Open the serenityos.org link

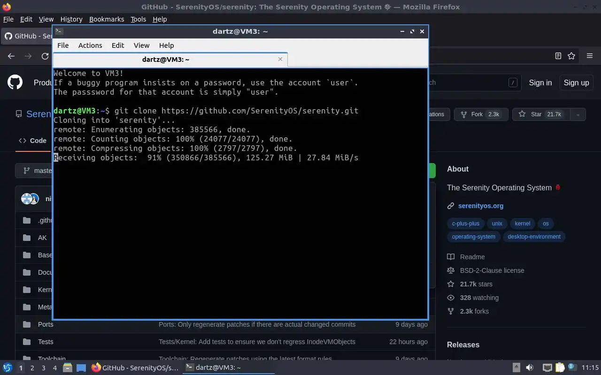(x=481, y=206)
